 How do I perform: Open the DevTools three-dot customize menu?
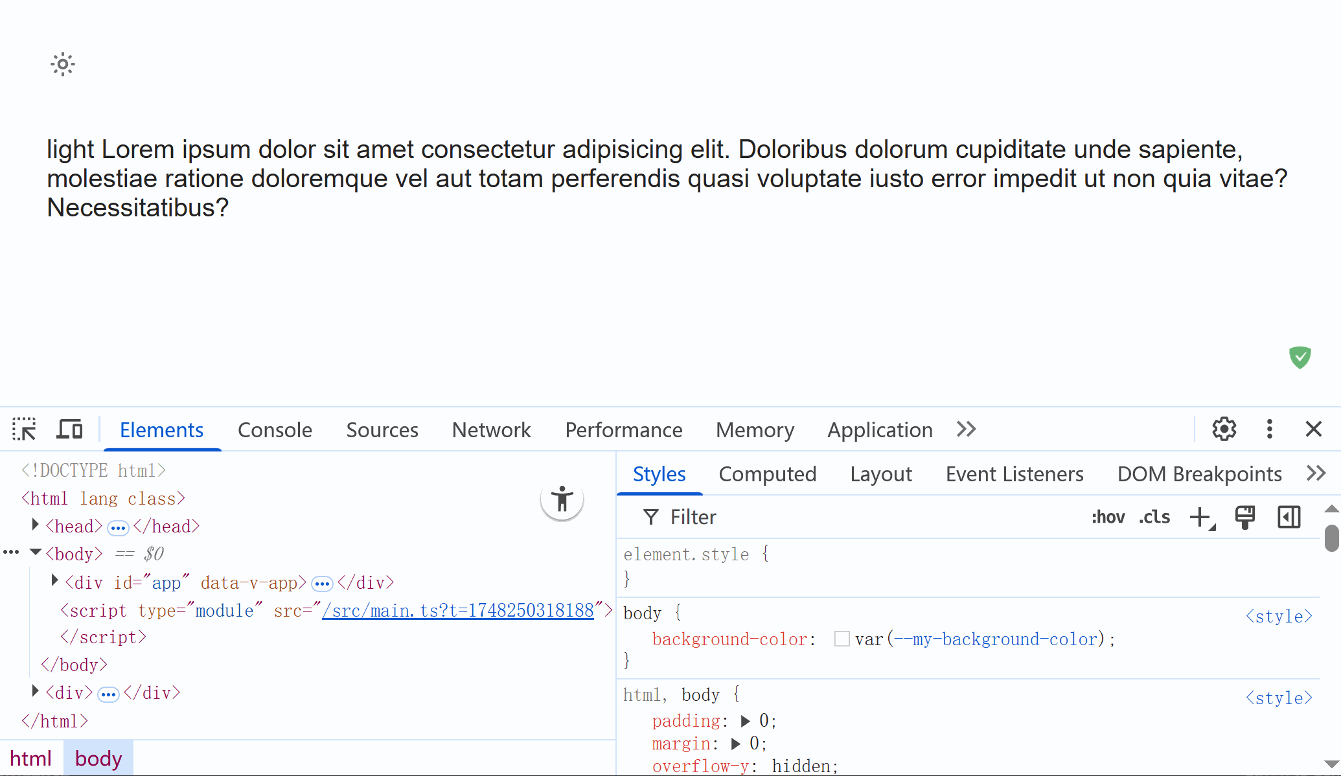(x=1269, y=429)
